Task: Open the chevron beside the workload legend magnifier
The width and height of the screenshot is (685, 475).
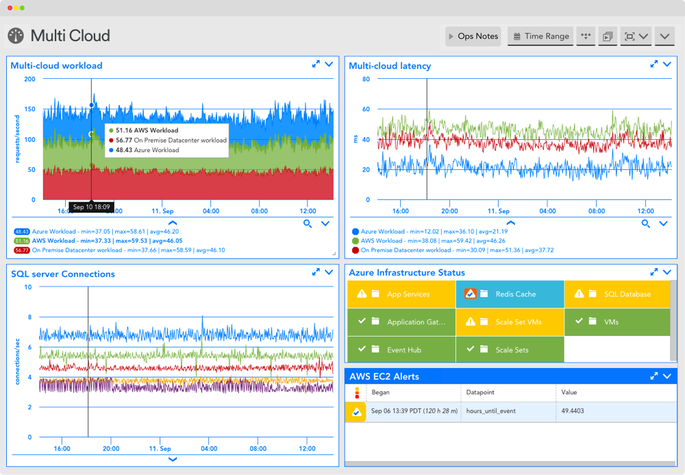Action: (325, 223)
